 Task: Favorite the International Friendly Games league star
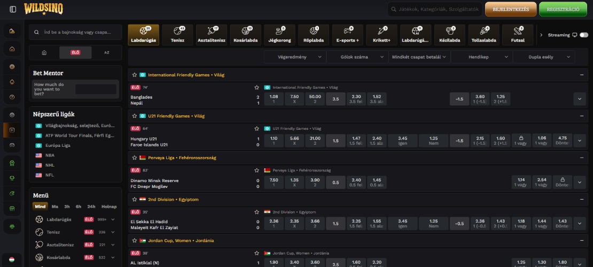click(x=134, y=75)
